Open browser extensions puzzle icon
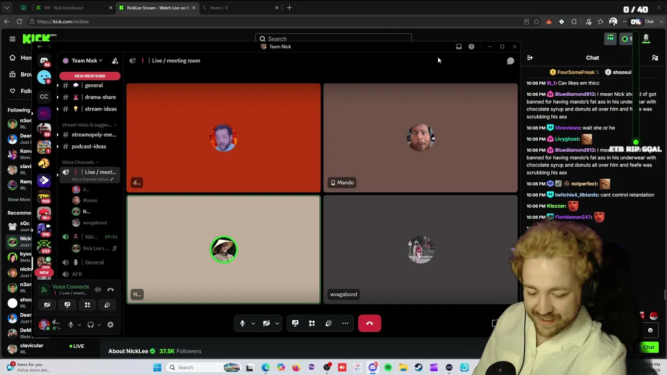The image size is (667, 375). [574, 22]
